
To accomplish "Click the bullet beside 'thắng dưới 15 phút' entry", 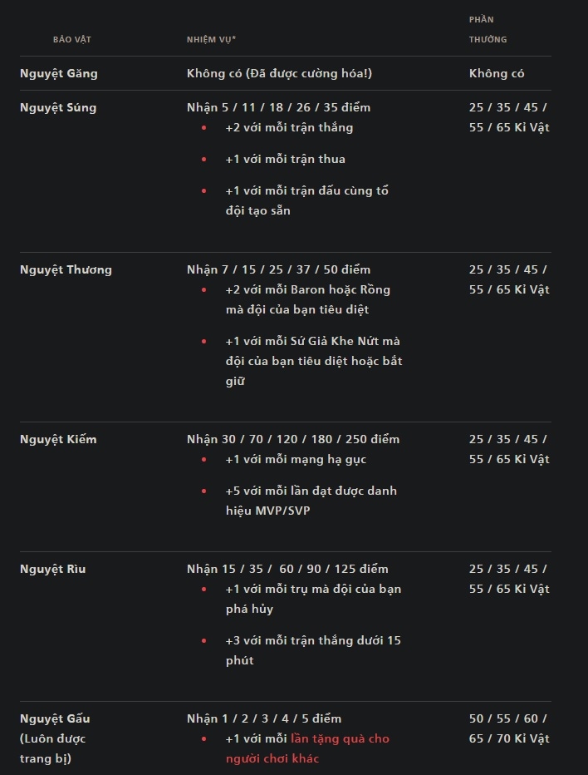I will tap(204, 640).
